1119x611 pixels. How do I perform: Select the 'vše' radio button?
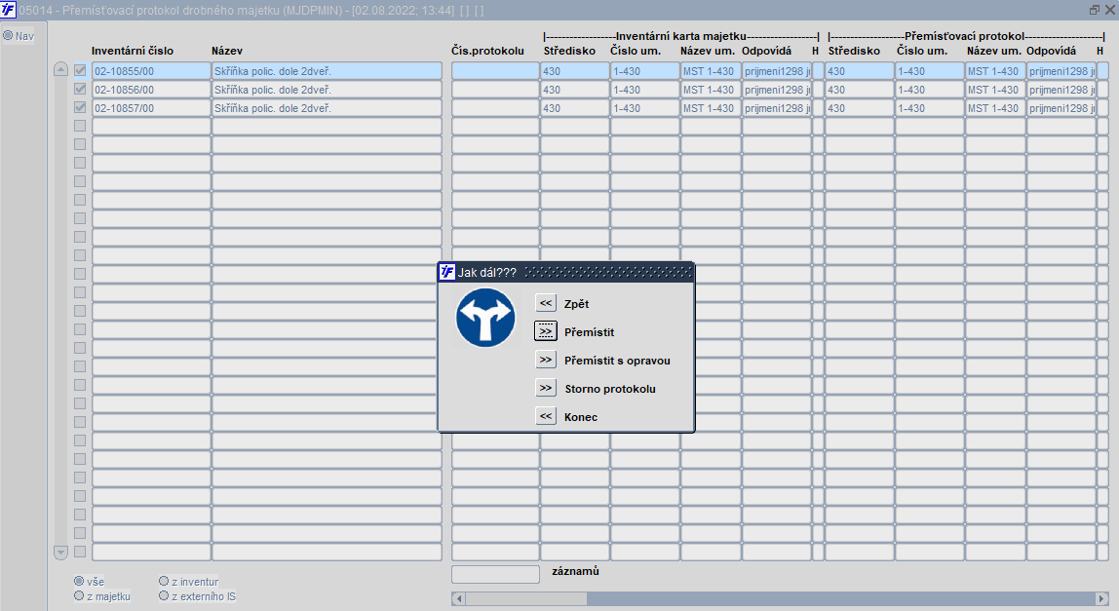click(79, 582)
